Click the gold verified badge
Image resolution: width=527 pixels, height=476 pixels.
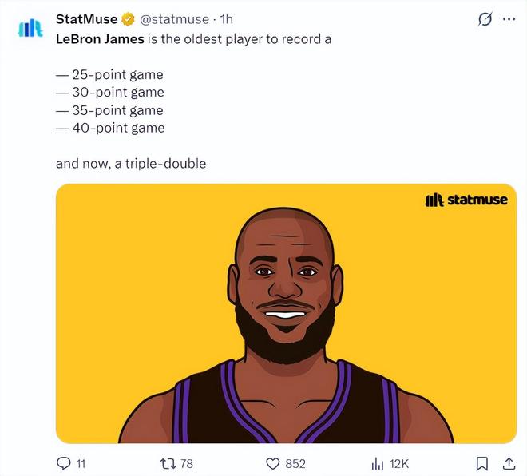(127, 19)
